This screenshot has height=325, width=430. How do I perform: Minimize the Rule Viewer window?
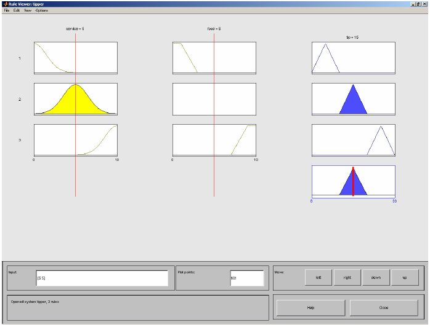[413, 4]
